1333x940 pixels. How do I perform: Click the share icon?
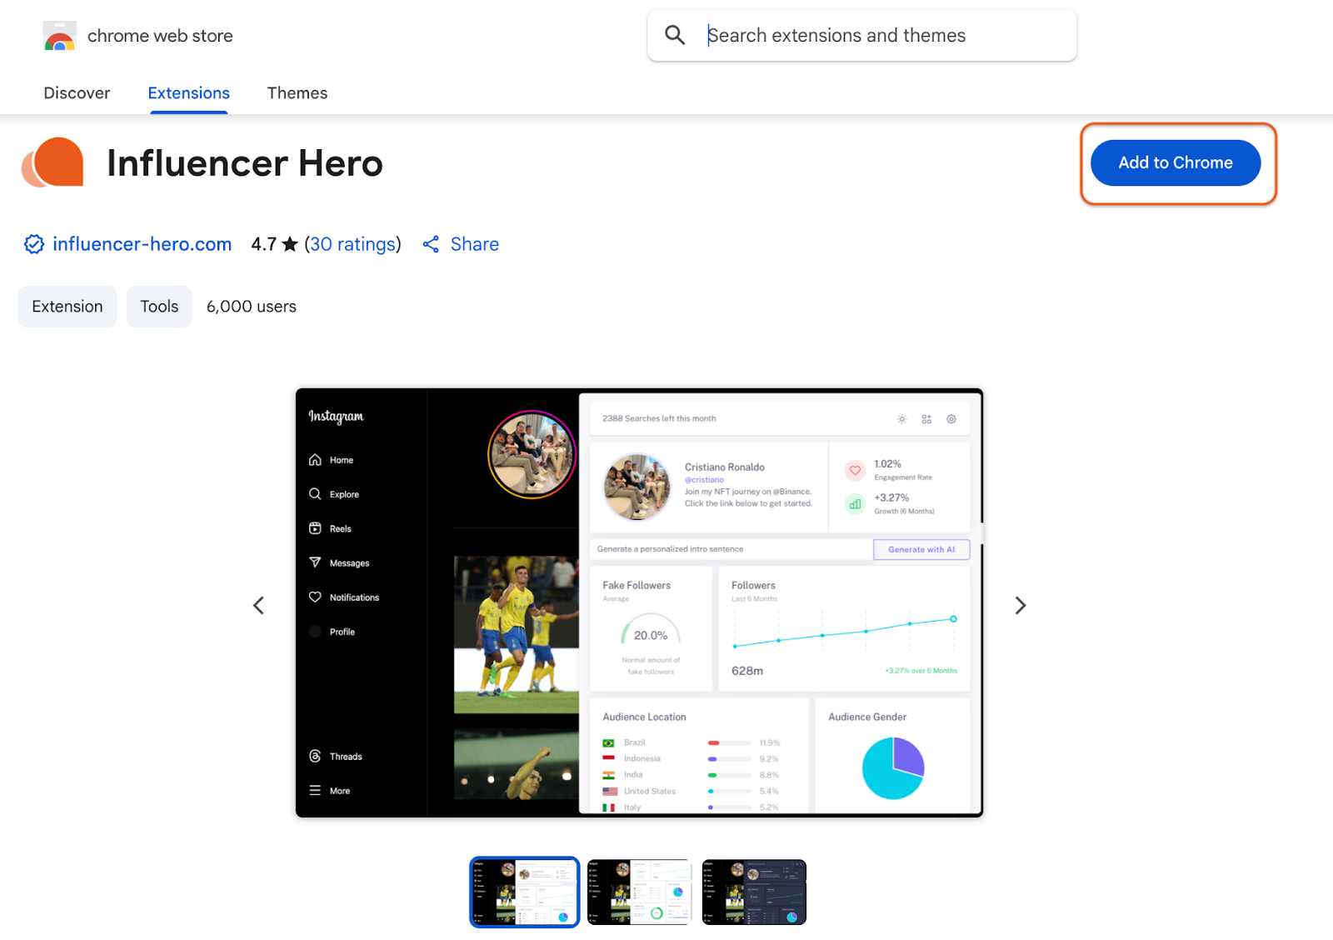click(x=431, y=244)
